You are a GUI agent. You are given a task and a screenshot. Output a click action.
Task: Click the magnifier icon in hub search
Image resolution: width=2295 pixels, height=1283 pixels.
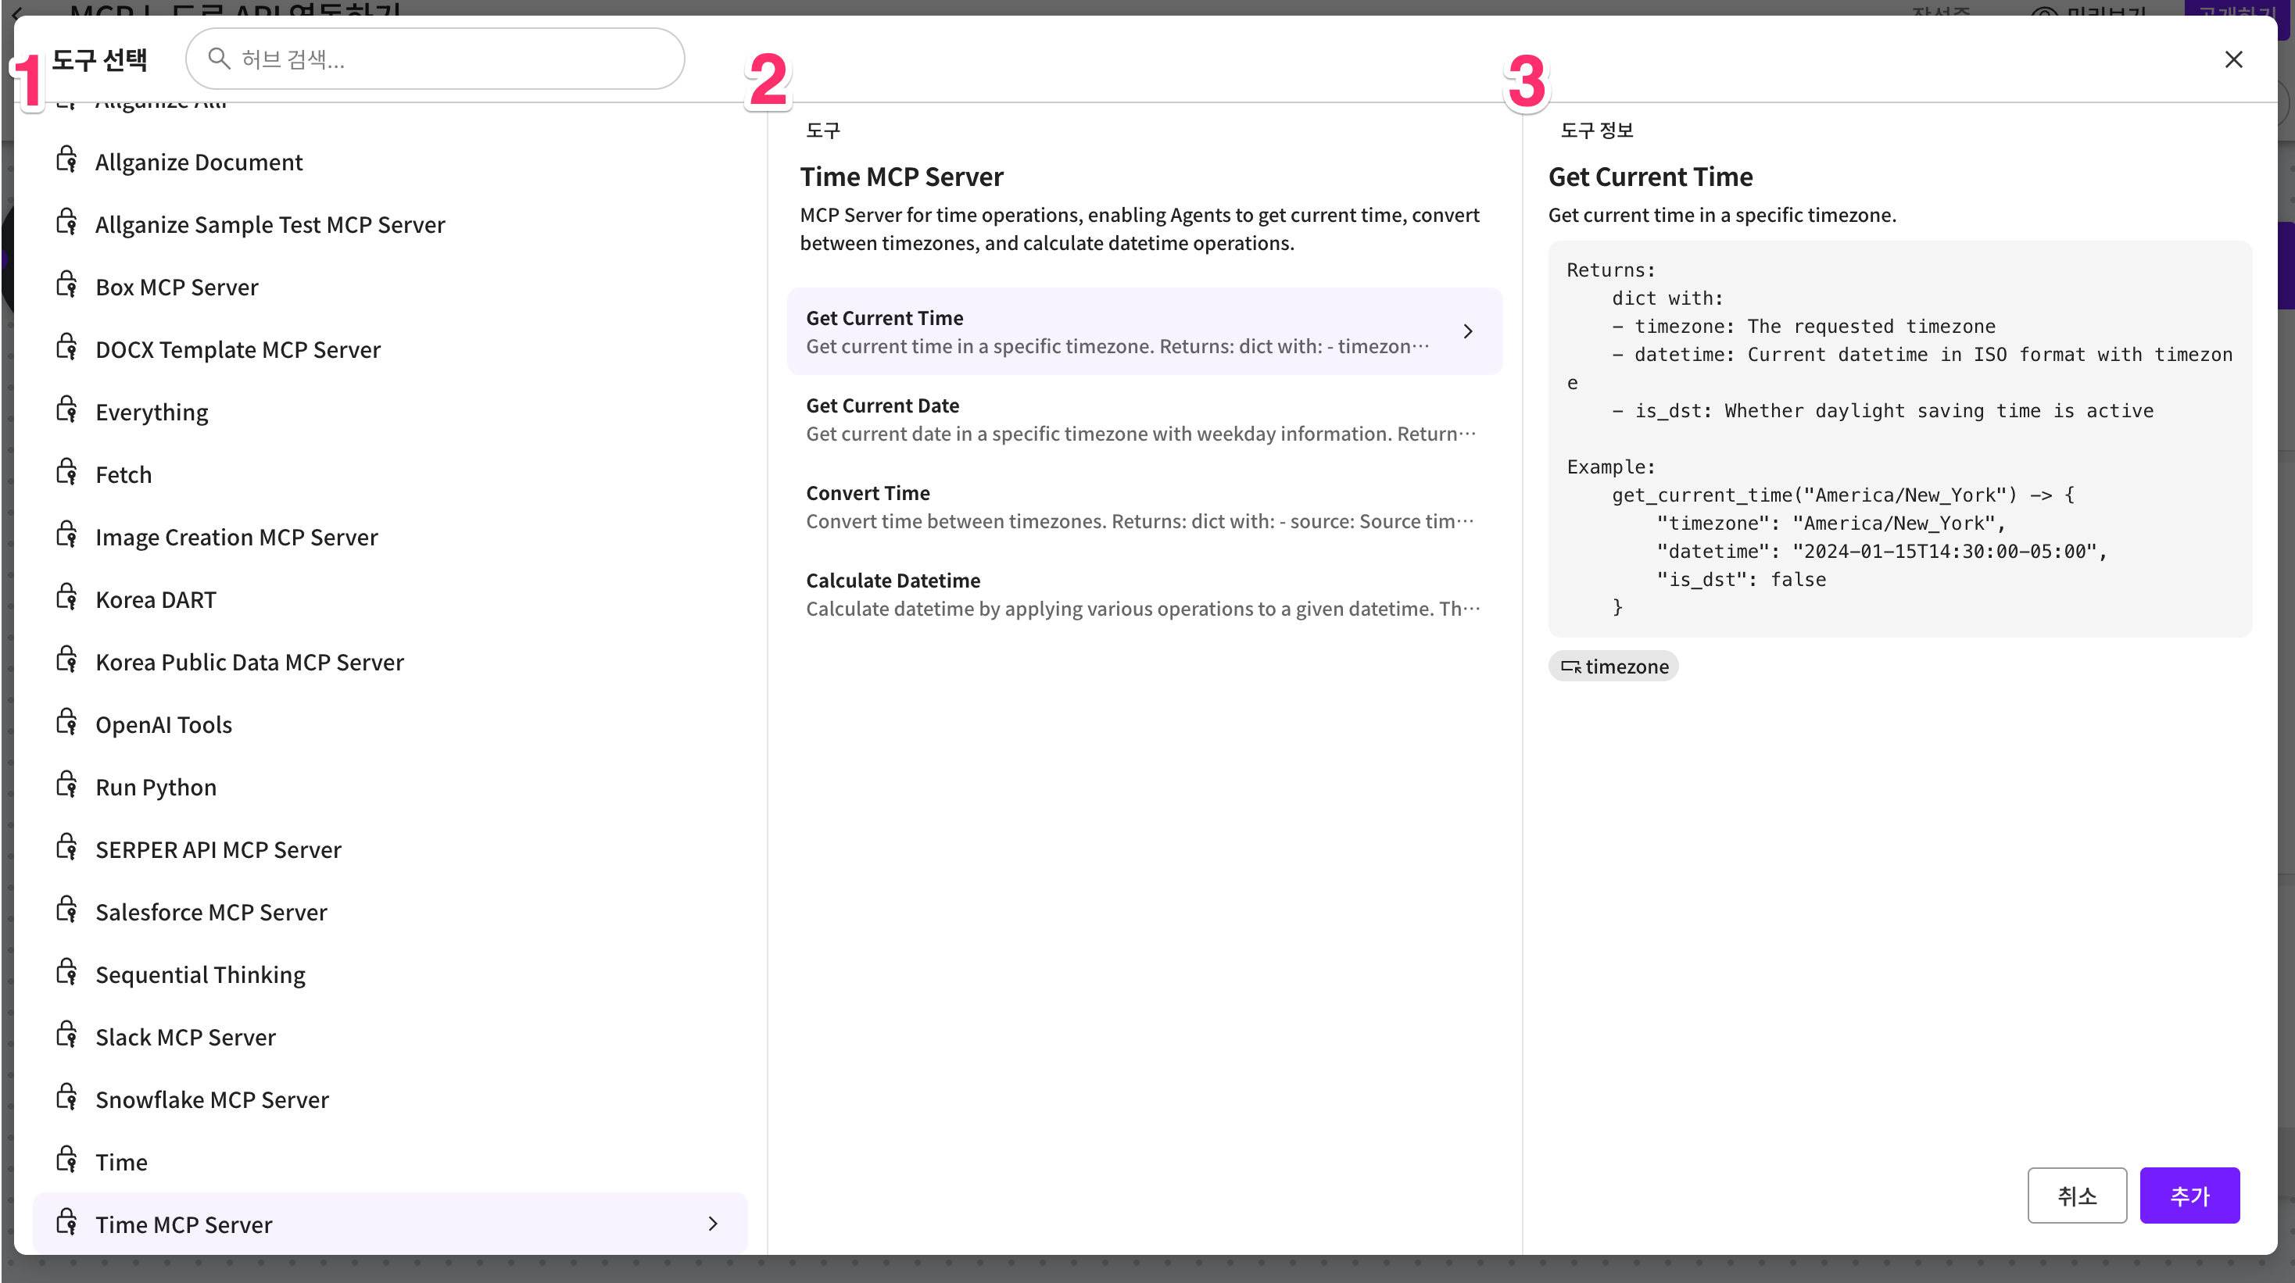[x=218, y=59]
